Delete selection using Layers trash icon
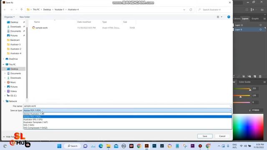The height and width of the screenshot is (150, 267). click(x=260, y=77)
